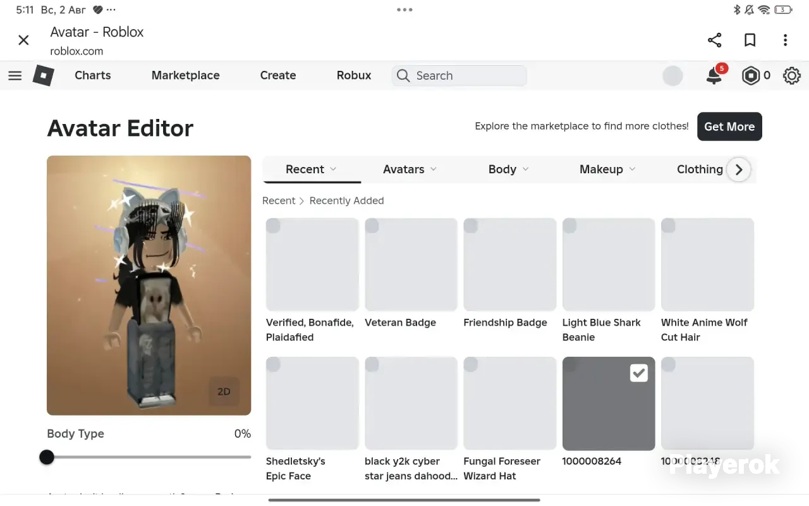Tap the roblox.com address text
Viewport: 809px width, 506px height.
pyautogui.click(x=76, y=51)
